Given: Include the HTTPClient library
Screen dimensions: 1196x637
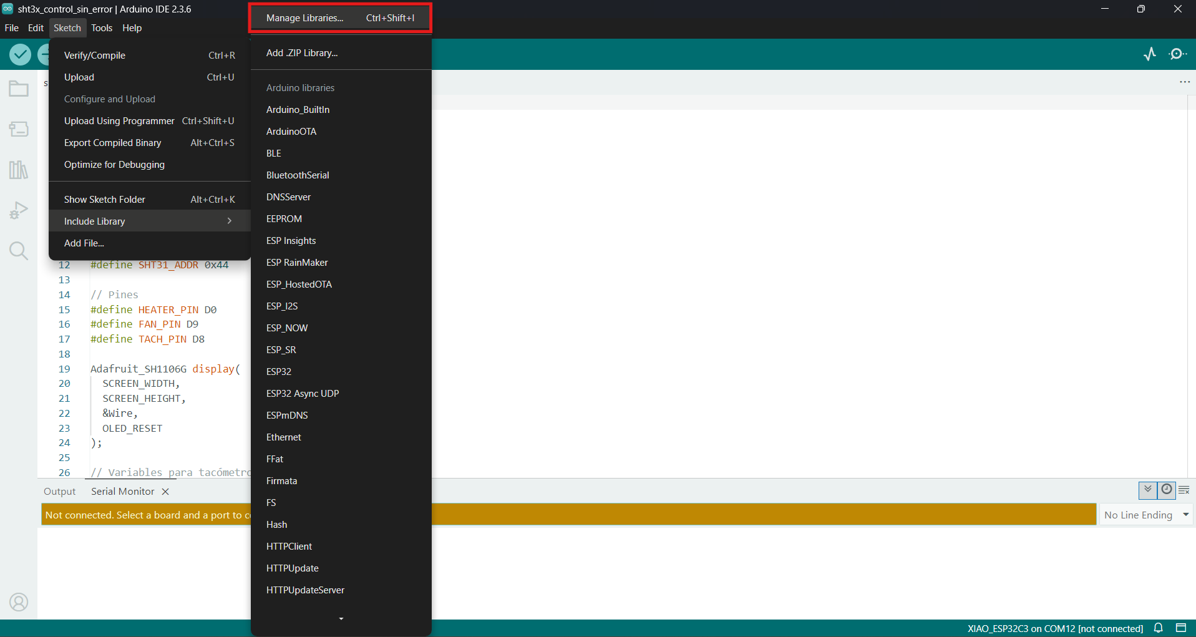Looking at the screenshot, I should [341, 547].
